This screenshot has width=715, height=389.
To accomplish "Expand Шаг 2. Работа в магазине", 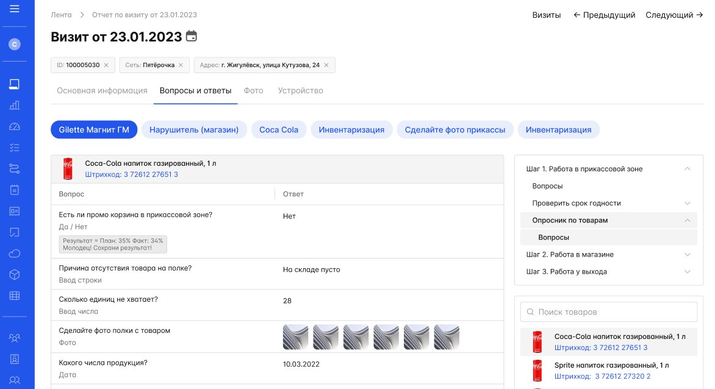I will [x=687, y=255].
